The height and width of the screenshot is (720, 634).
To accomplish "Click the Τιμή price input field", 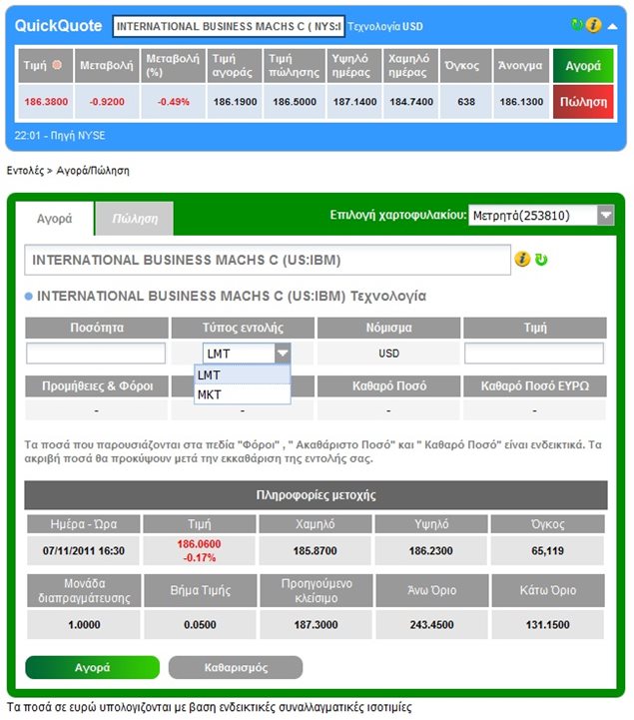I will click(534, 354).
